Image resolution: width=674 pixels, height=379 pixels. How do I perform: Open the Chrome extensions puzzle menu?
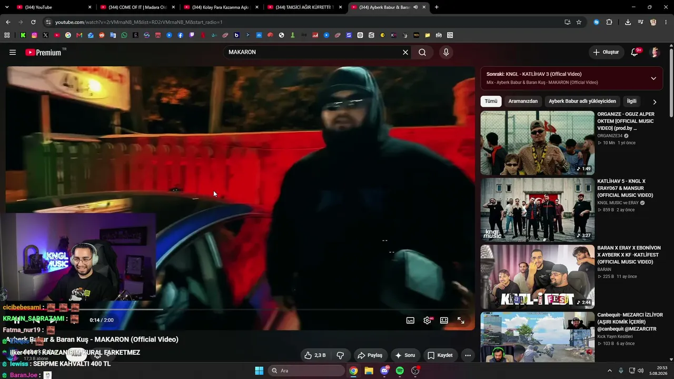[609, 22]
